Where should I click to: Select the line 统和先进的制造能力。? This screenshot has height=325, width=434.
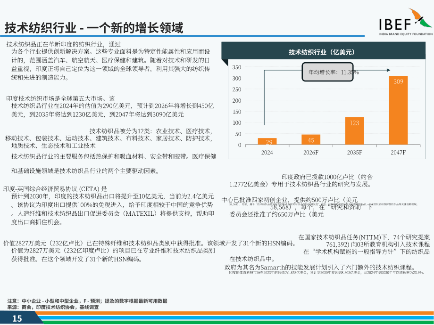point(40,77)
